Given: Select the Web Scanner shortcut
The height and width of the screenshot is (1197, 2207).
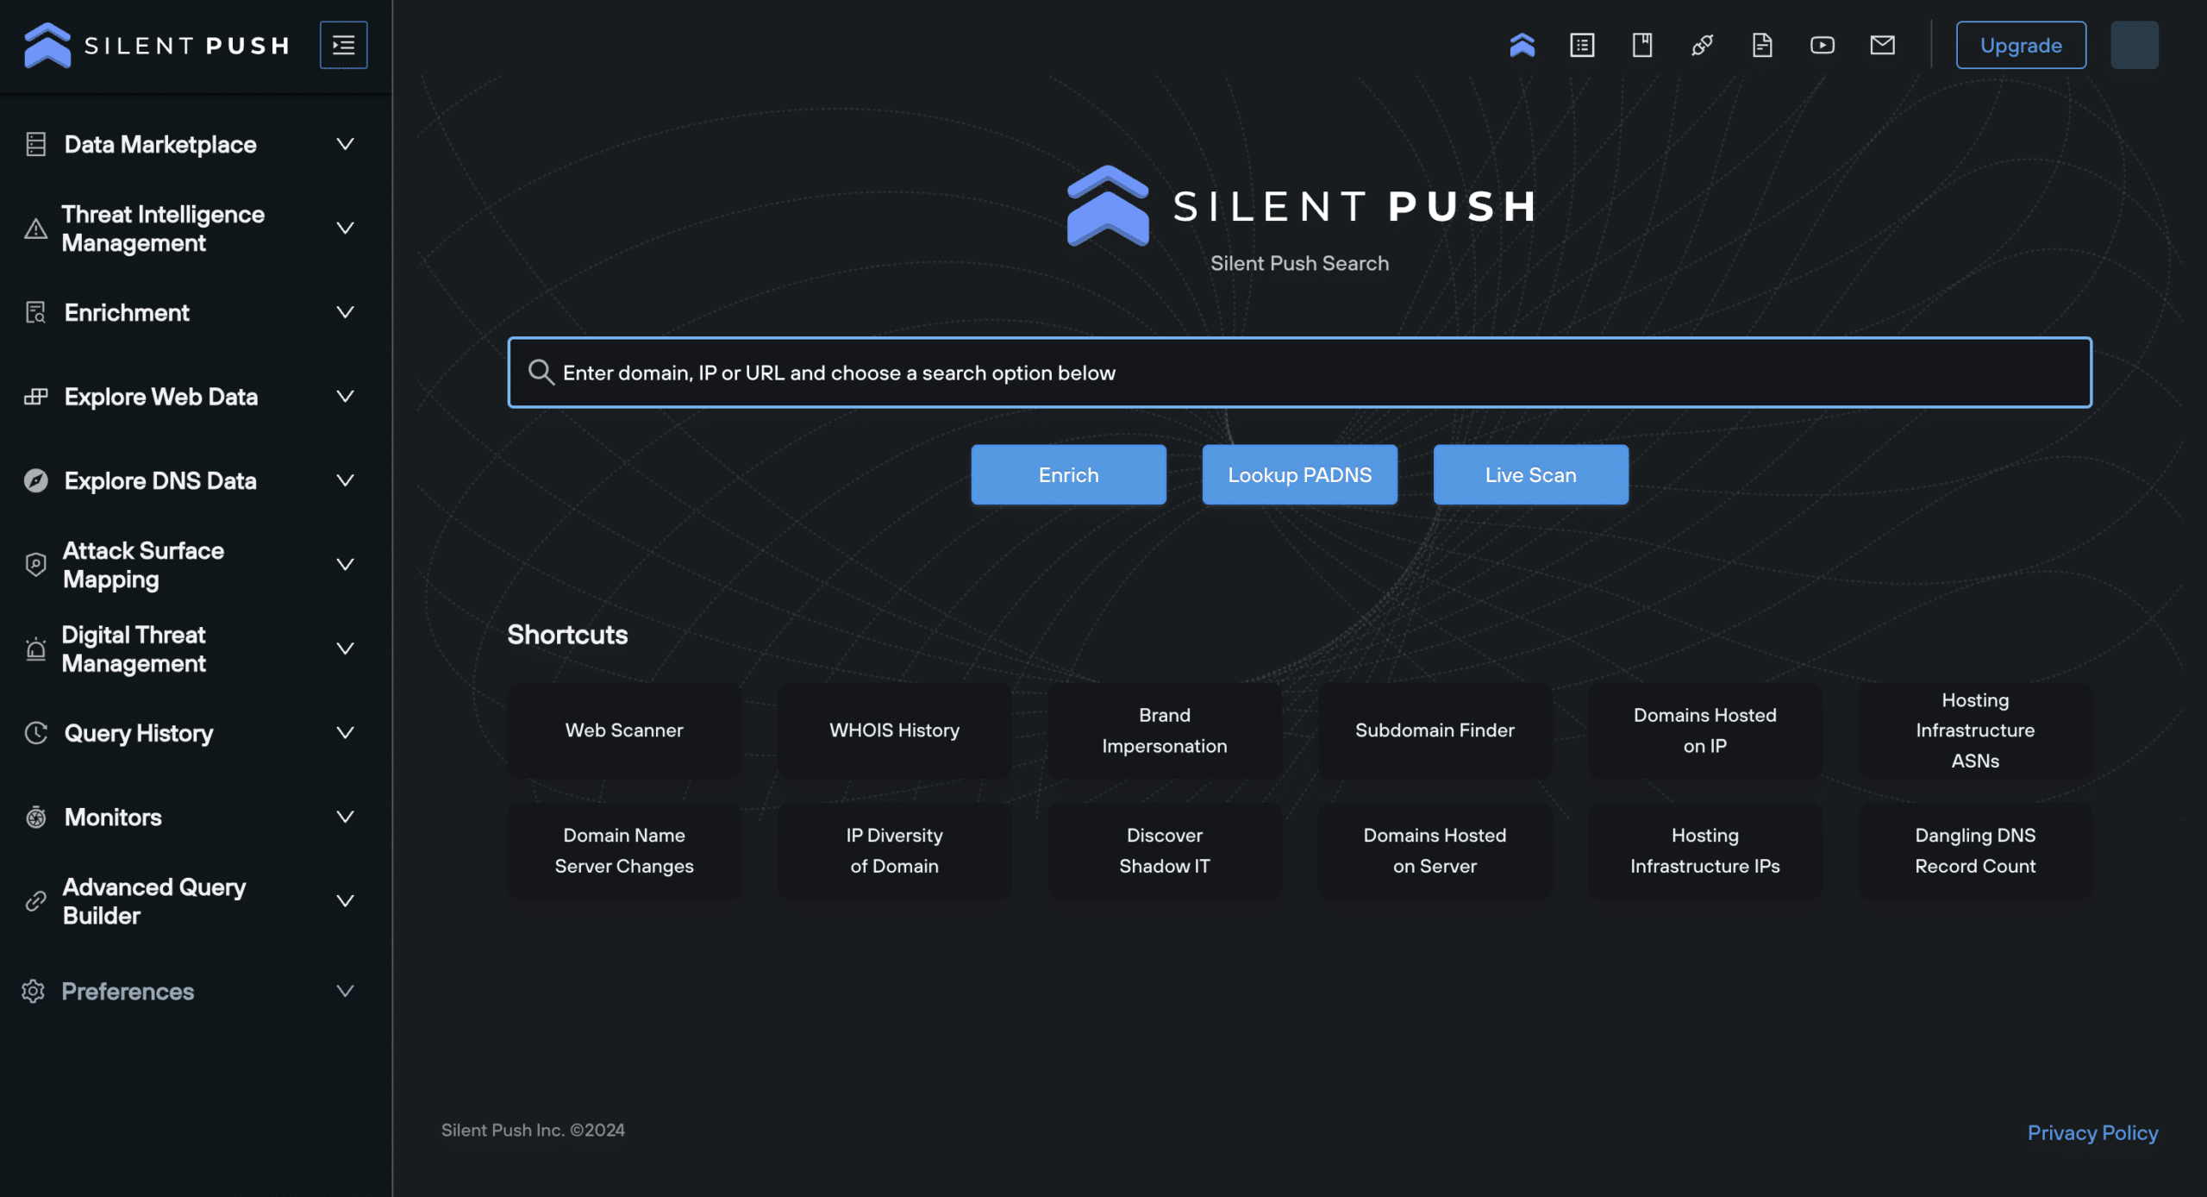Looking at the screenshot, I should pyautogui.click(x=623, y=730).
